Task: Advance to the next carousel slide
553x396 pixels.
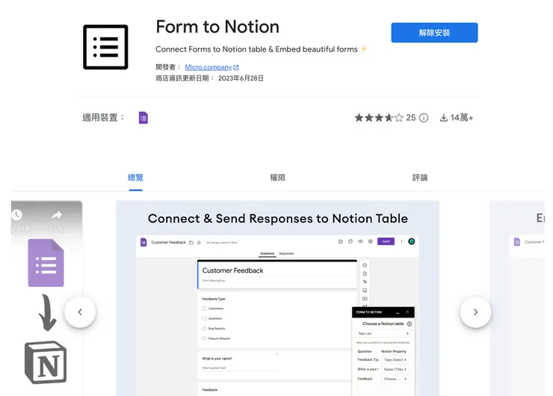Action: point(475,312)
